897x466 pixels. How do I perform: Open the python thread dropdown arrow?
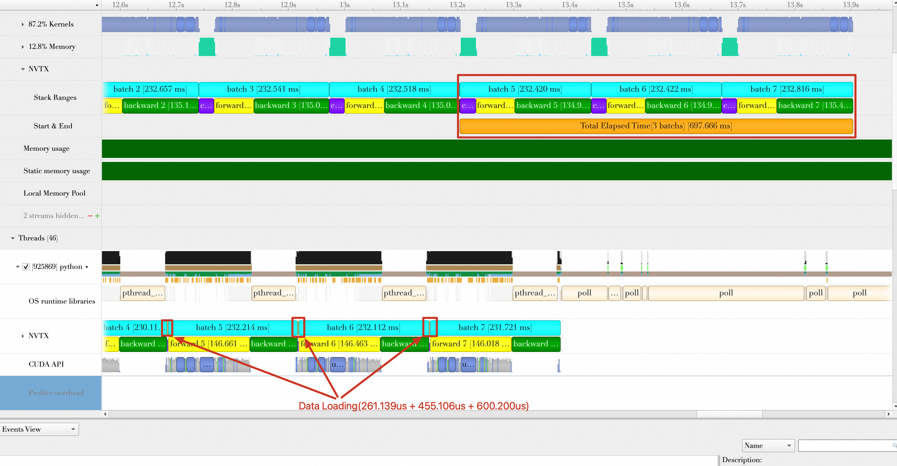click(x=87, y=267)
